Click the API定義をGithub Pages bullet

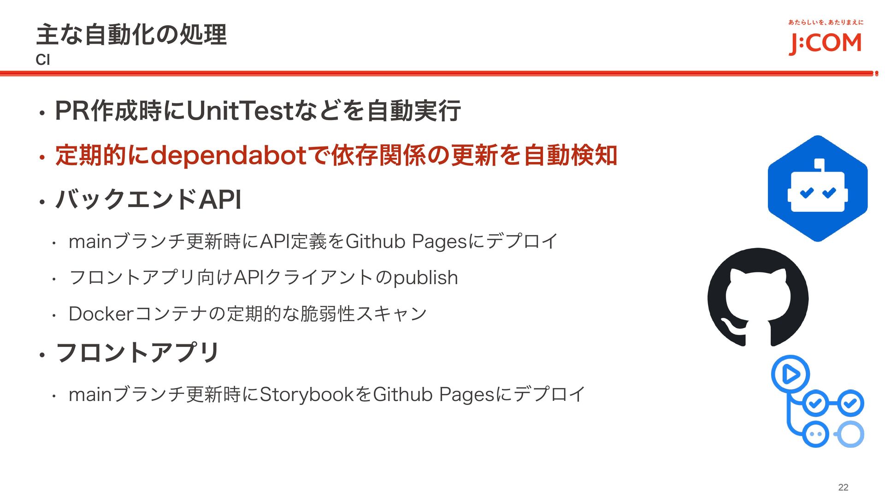313,241
